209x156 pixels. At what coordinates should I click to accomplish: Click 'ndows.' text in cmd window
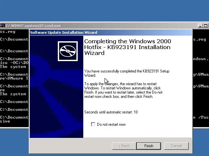click(x=201, y=59)
